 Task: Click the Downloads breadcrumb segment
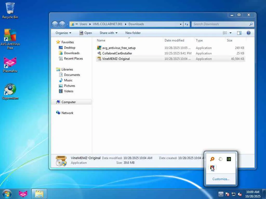point(136,24)
